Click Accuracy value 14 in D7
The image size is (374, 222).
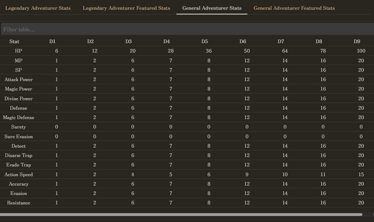pyautogui.click(x=285, y=184)
